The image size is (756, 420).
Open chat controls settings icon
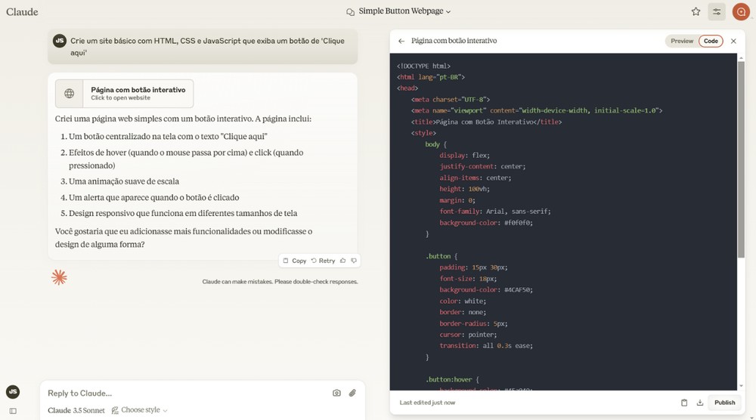[716, 11]
